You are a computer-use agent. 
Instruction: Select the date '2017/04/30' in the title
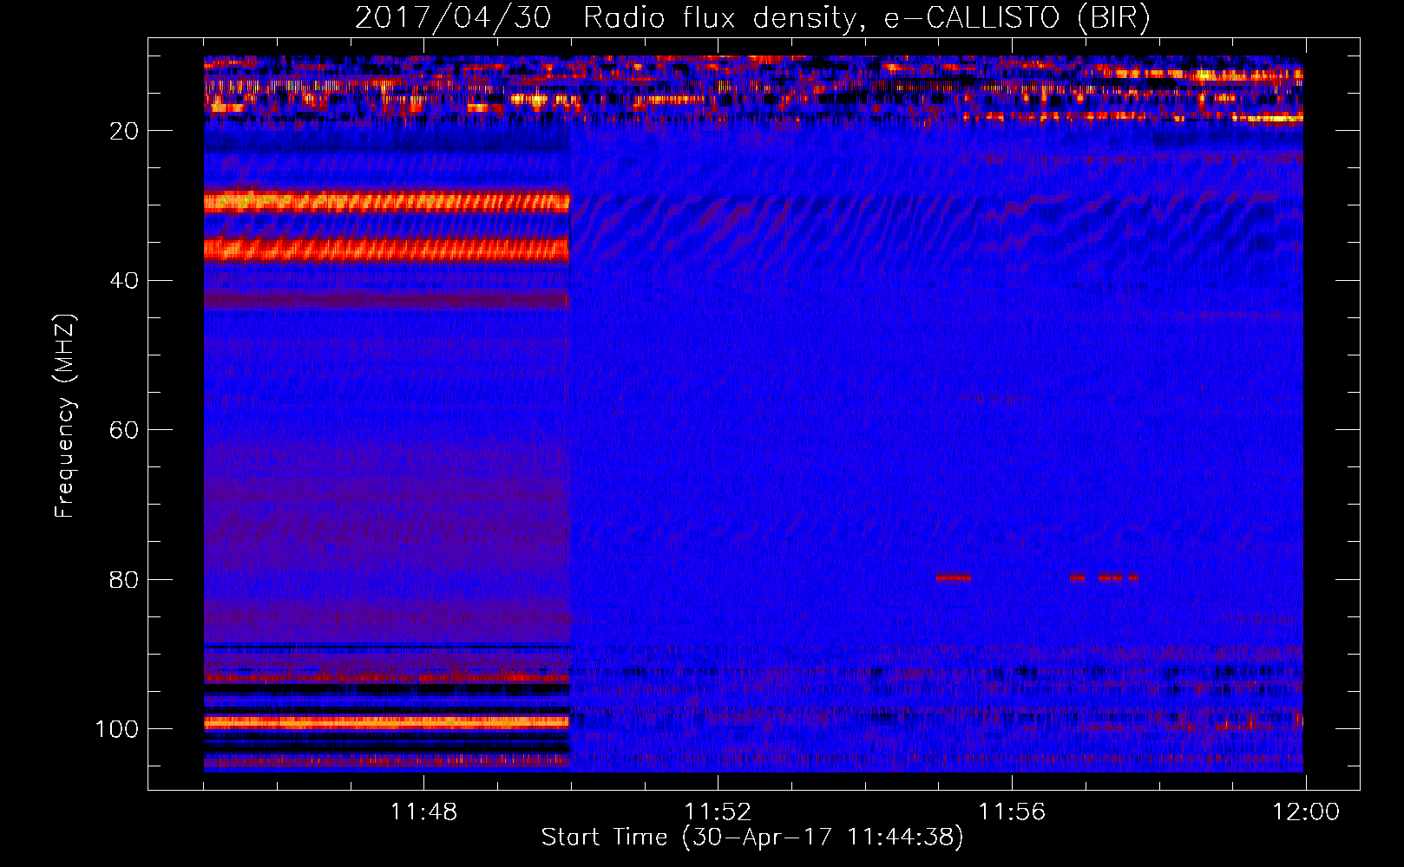pos(453,17)
